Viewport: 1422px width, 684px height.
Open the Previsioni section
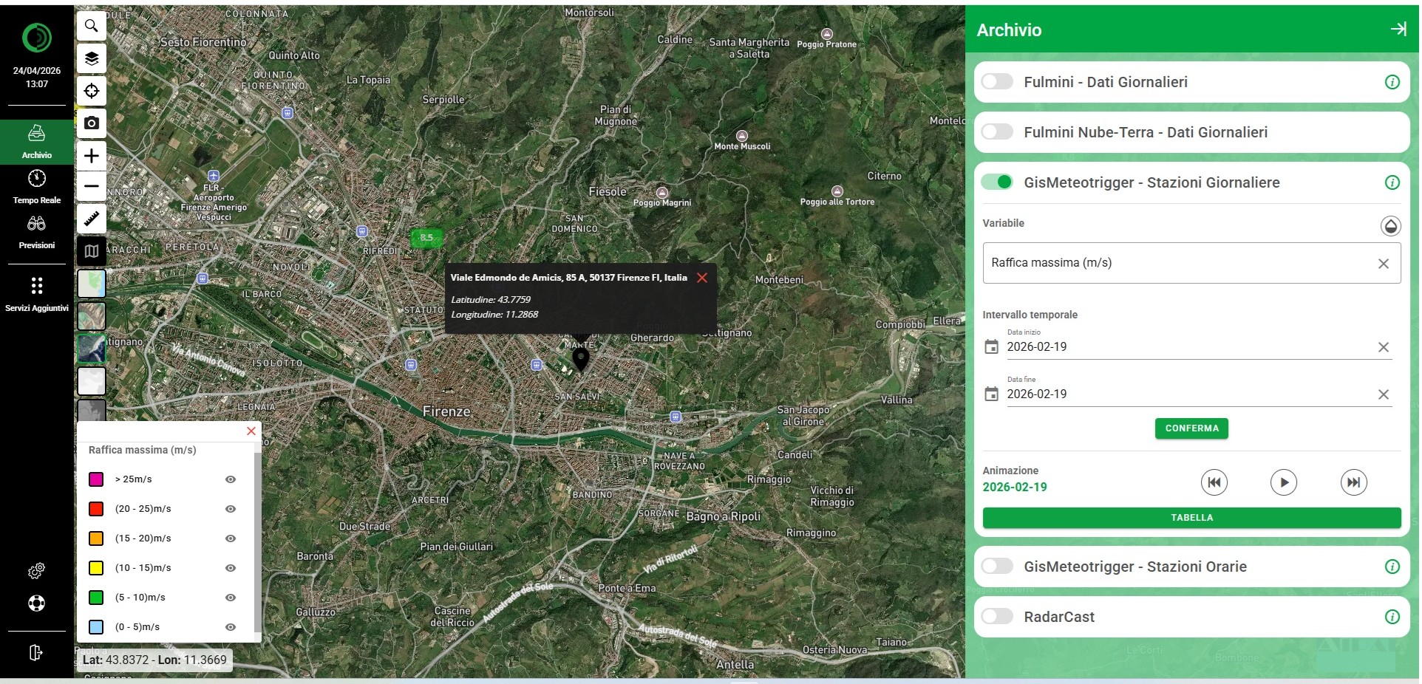pyautogui.click(x=37, y=232)
